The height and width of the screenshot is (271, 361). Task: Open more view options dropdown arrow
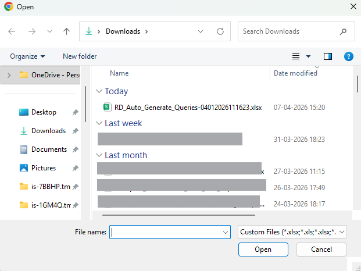tap(308, 56)
